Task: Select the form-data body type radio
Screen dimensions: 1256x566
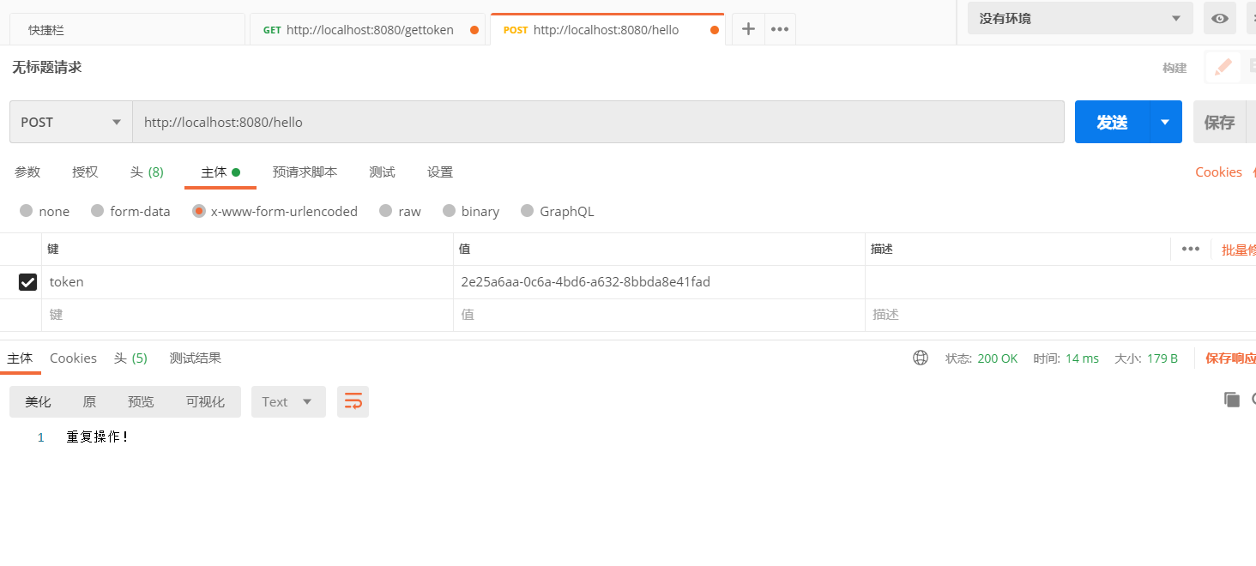Action: pos(97,210)
